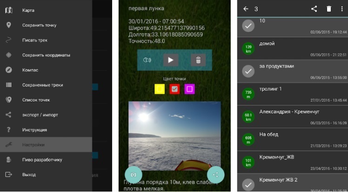
Task: Choose the magenta point color
Action: pyautogui.click(x=189, y=89)
